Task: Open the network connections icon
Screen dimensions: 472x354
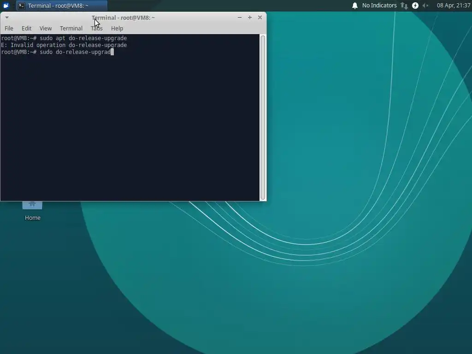Action: (x=404, y=6)
